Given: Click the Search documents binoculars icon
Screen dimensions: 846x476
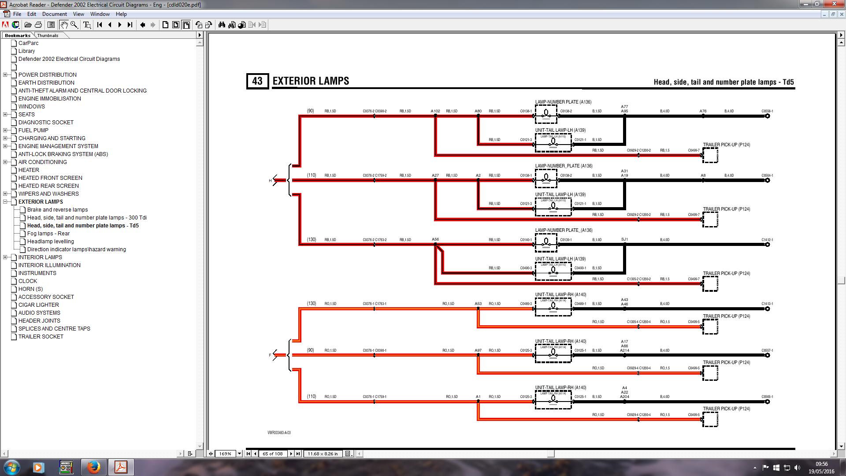Looking at the screenshot, I should [232, 25].
